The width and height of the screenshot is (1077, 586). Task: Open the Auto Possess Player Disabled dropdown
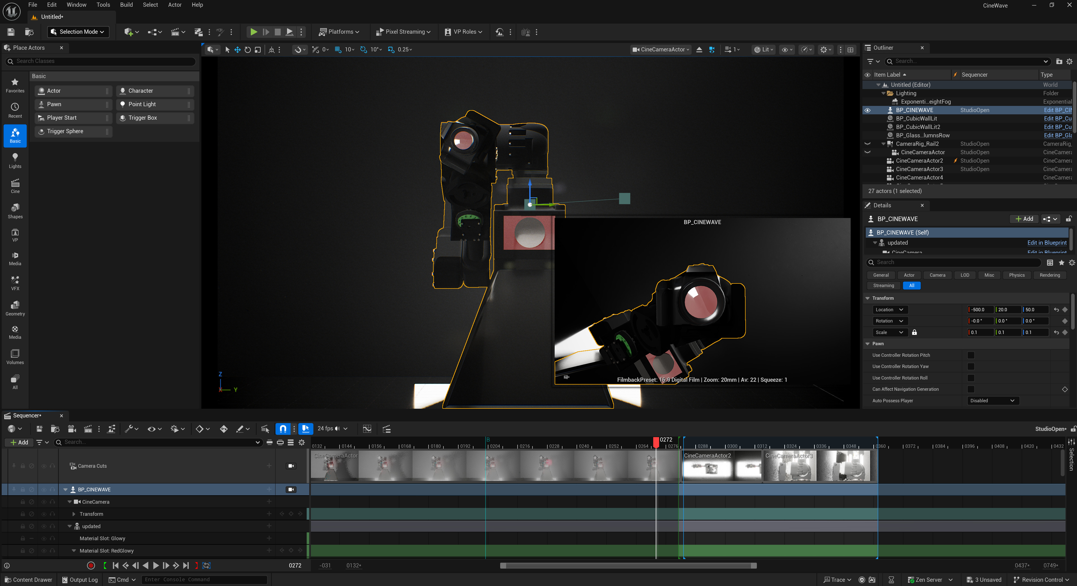click(992, 401)
